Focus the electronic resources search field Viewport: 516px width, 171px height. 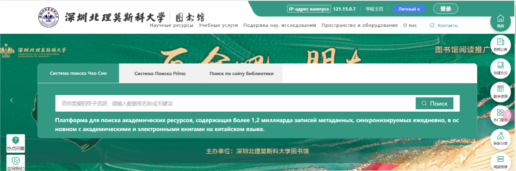[236, 104]
